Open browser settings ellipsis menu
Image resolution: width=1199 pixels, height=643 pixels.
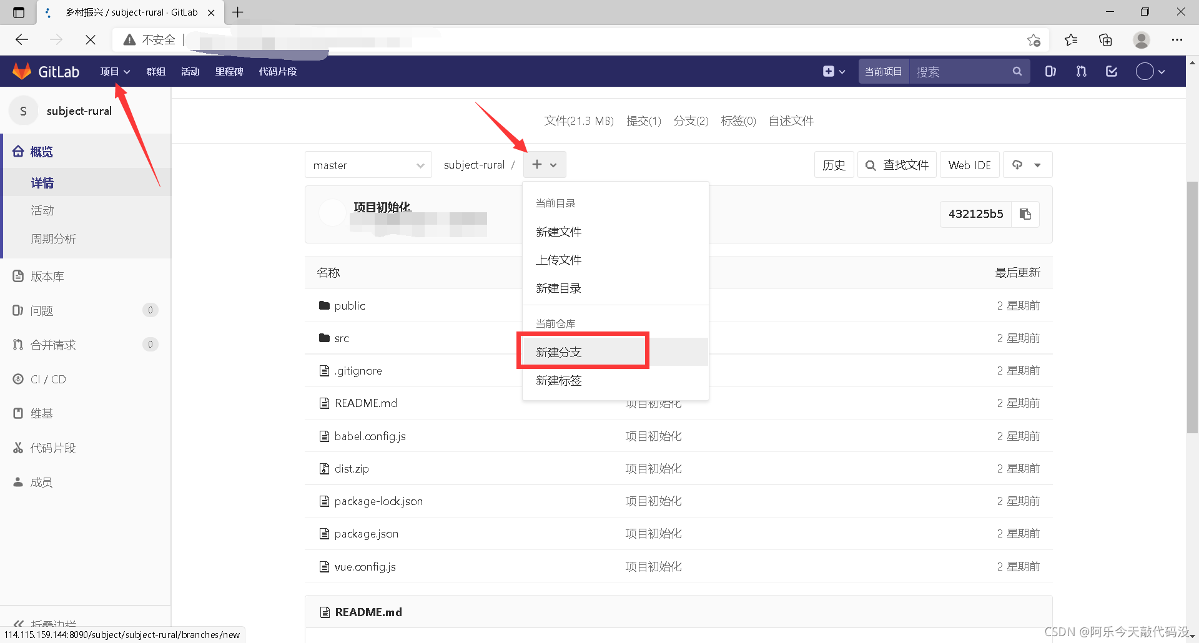point(1177,40)
